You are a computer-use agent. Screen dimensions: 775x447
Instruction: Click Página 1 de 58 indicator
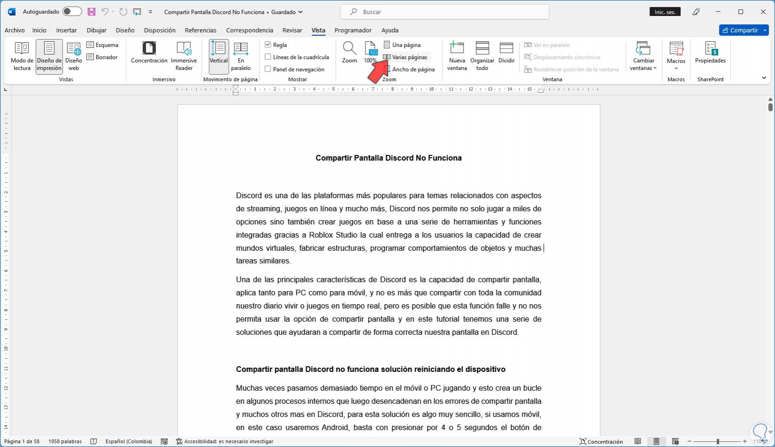pyautogui.click(x=22, y=441)
